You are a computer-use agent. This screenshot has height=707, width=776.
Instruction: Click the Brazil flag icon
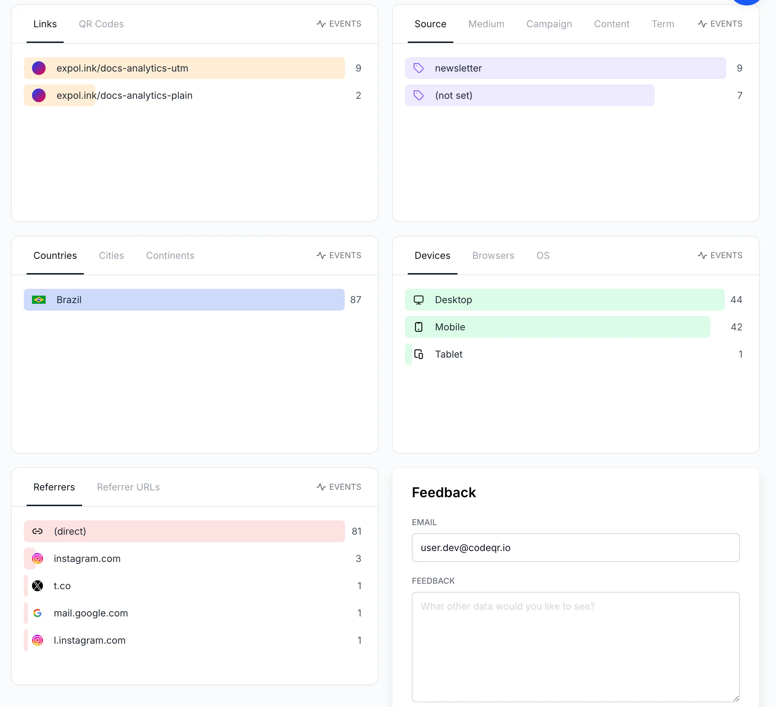coord(39,300)
